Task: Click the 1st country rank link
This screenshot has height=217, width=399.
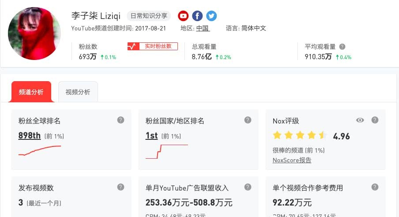Action: pyautogui.click(x=151, y=135)
